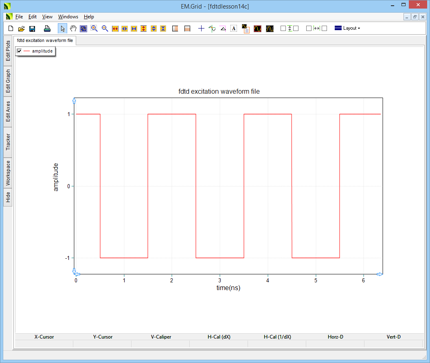
Task: Select fdtd excitation waveform file tab
Action: pyautogui.click(x=45, y=41)
